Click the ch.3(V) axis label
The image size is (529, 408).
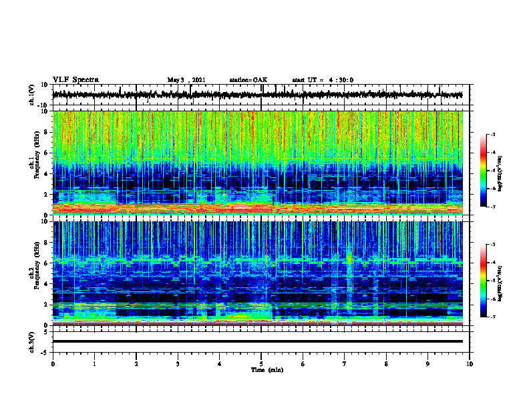tap(32, 342)
